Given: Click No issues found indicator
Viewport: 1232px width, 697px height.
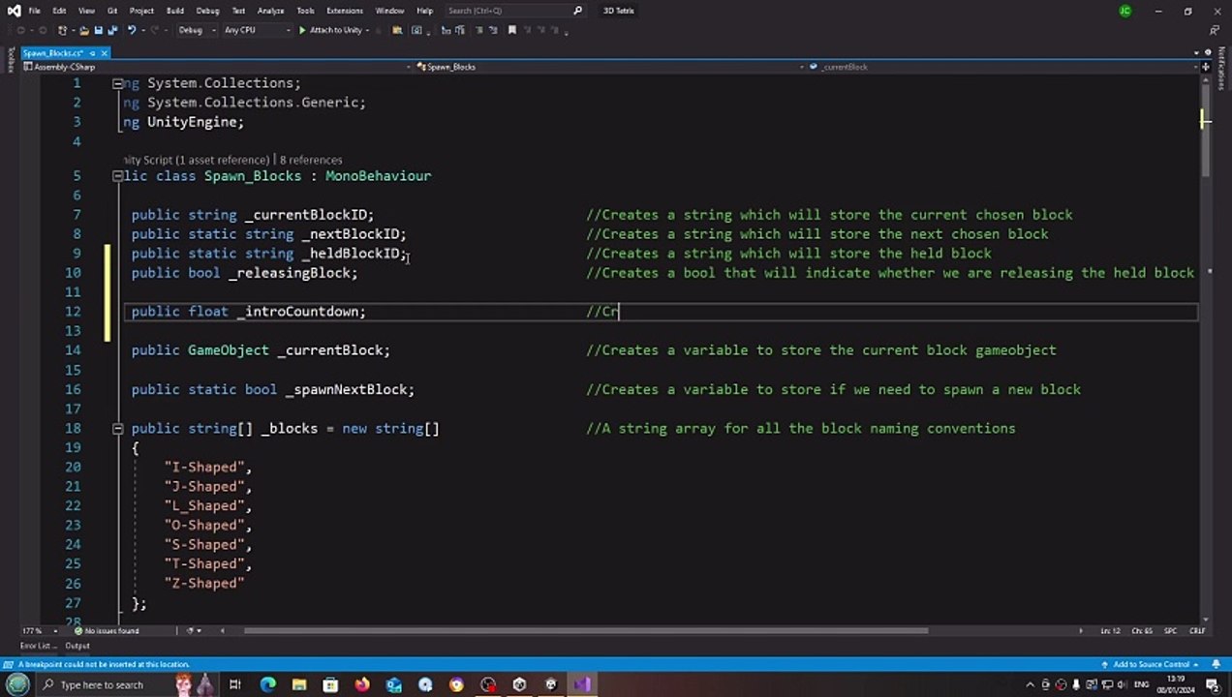Looking at the screenshot, I should [108, 630].
